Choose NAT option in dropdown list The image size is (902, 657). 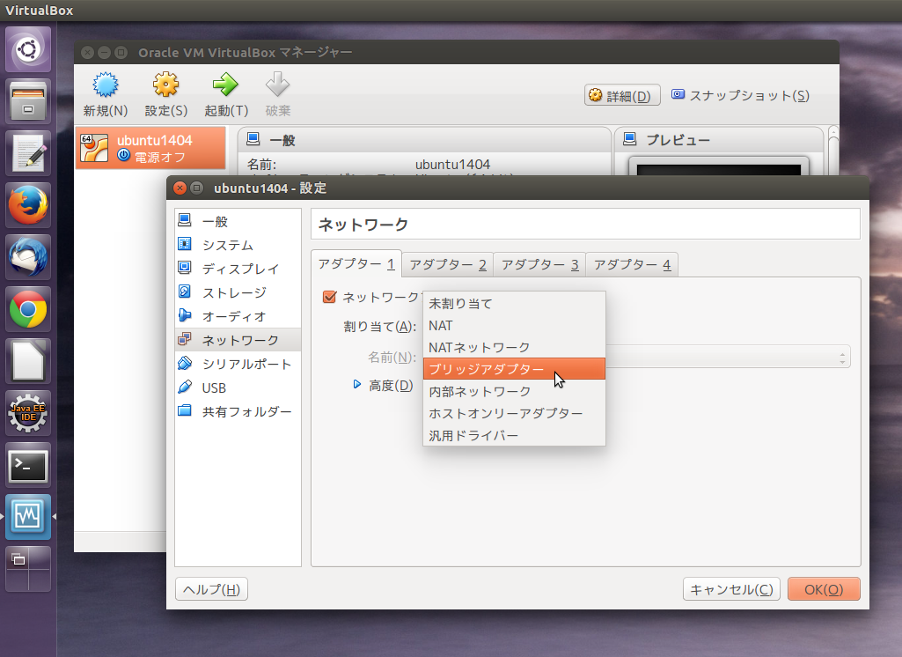point(514,325)
